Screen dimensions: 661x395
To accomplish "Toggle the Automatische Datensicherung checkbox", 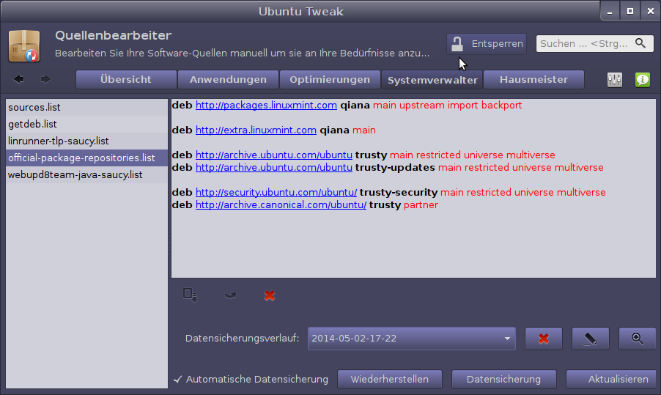I will tap(178, 380).
